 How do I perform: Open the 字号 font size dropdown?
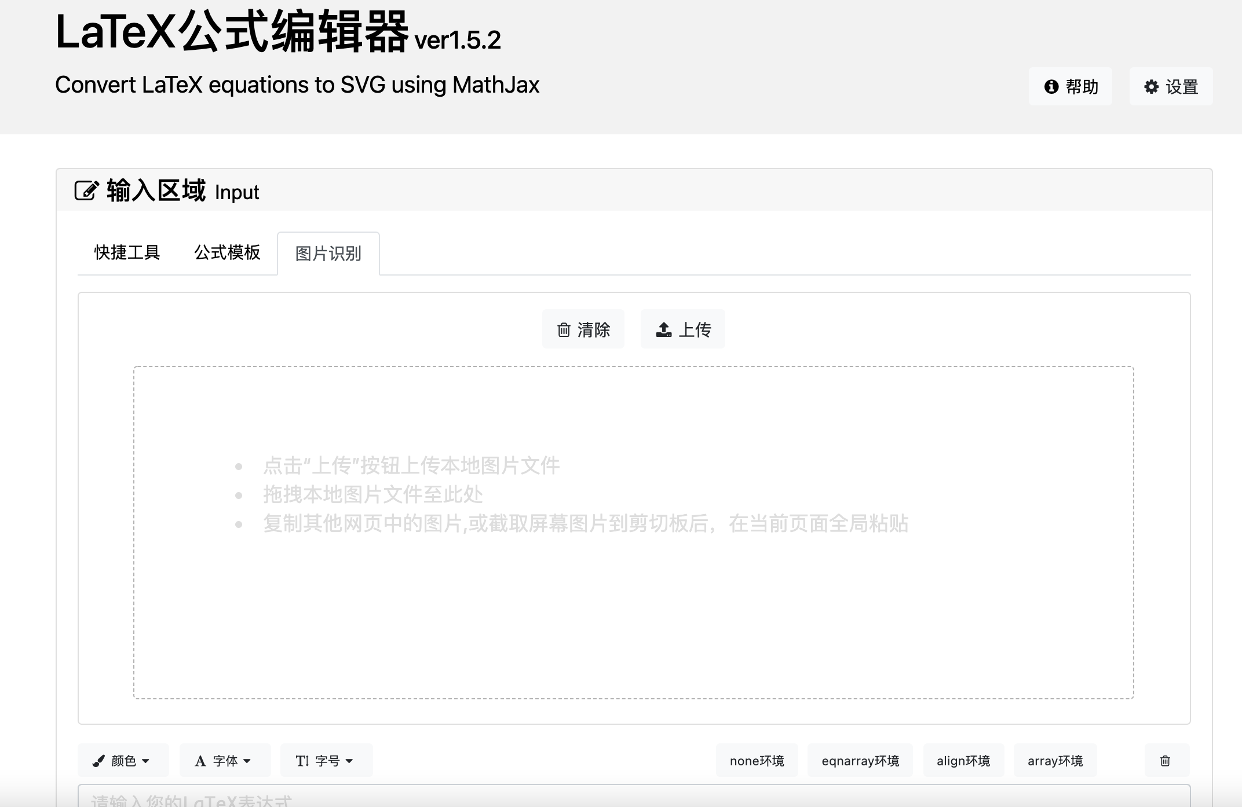click(326, 760)
